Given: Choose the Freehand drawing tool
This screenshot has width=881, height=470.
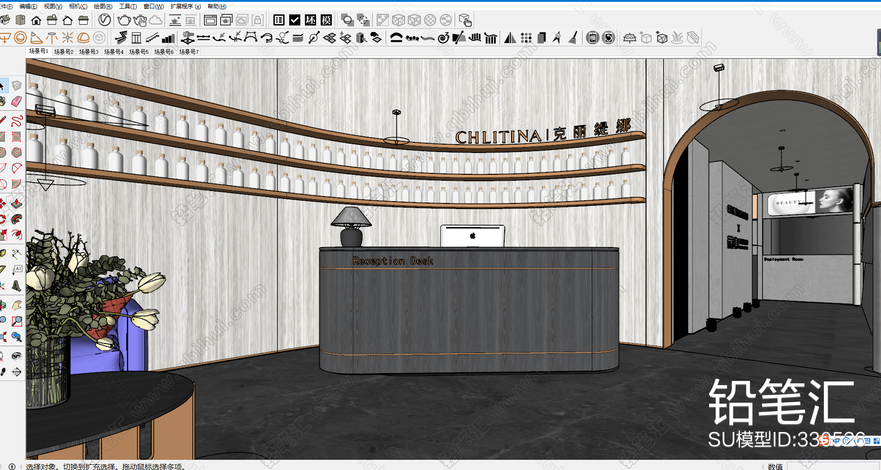Looking at the screenshot, I should click(x=17, y=121).
